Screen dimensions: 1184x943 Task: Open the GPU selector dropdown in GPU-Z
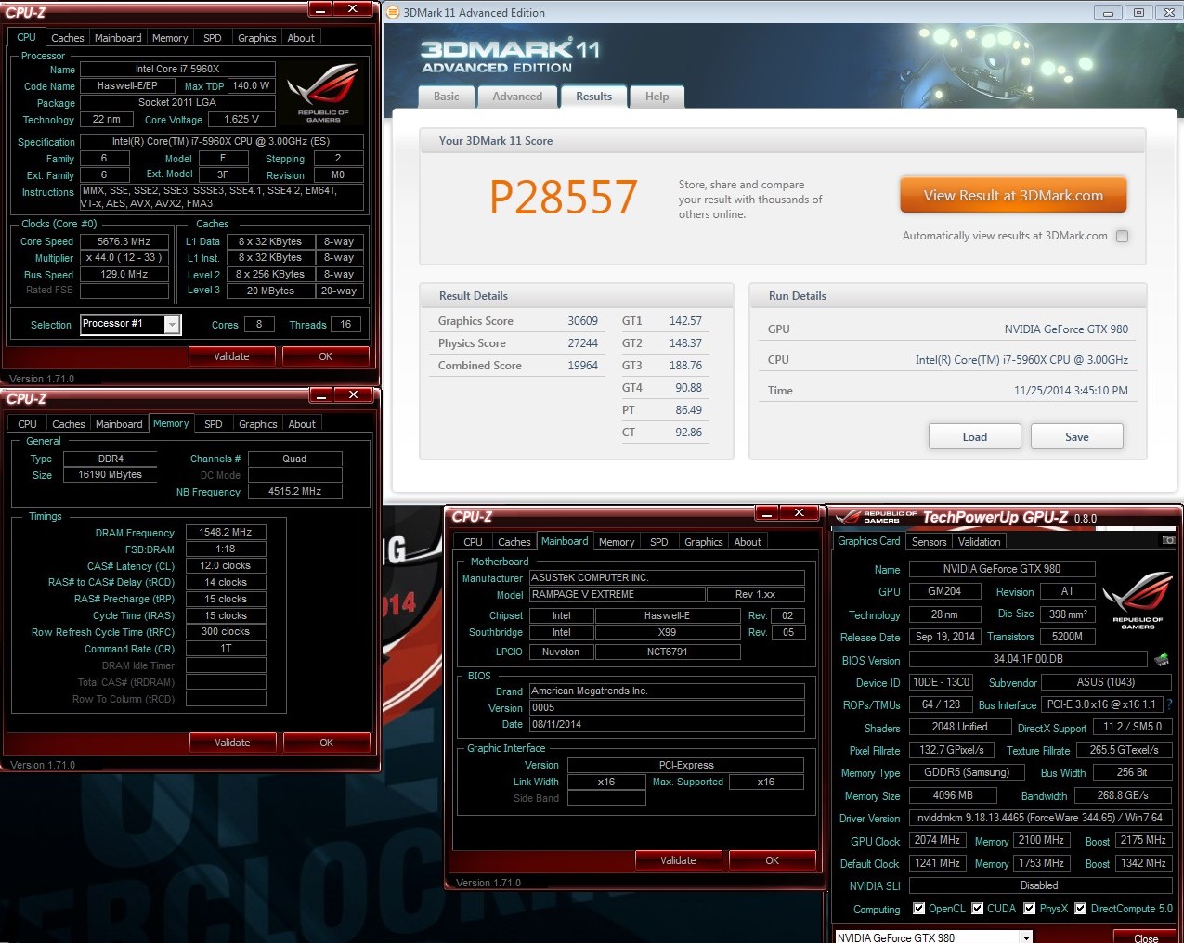pyautogui.click(x=1026, y=937)
